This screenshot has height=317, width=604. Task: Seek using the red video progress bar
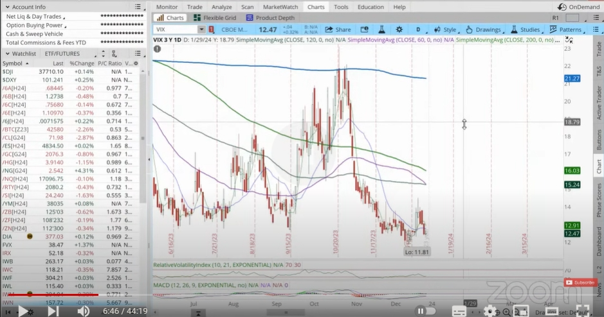[53, 295]
